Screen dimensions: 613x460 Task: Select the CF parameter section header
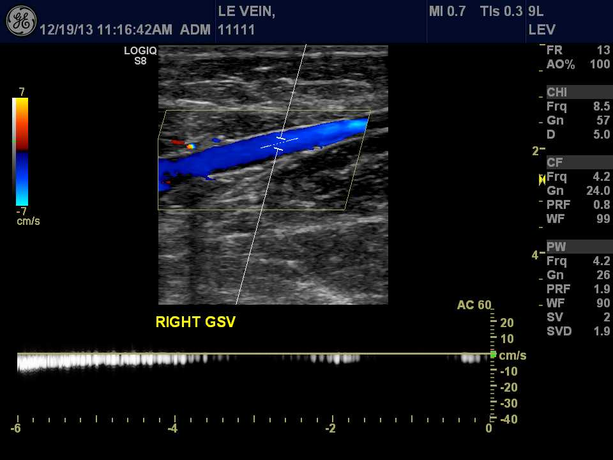(554, 163)
